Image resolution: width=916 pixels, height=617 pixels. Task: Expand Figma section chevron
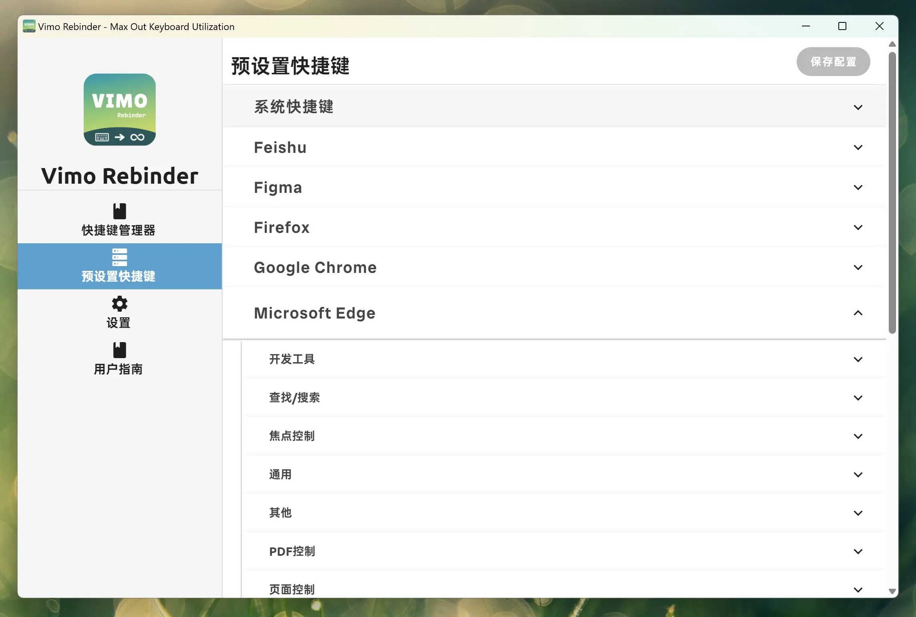(x=858, y=187)
